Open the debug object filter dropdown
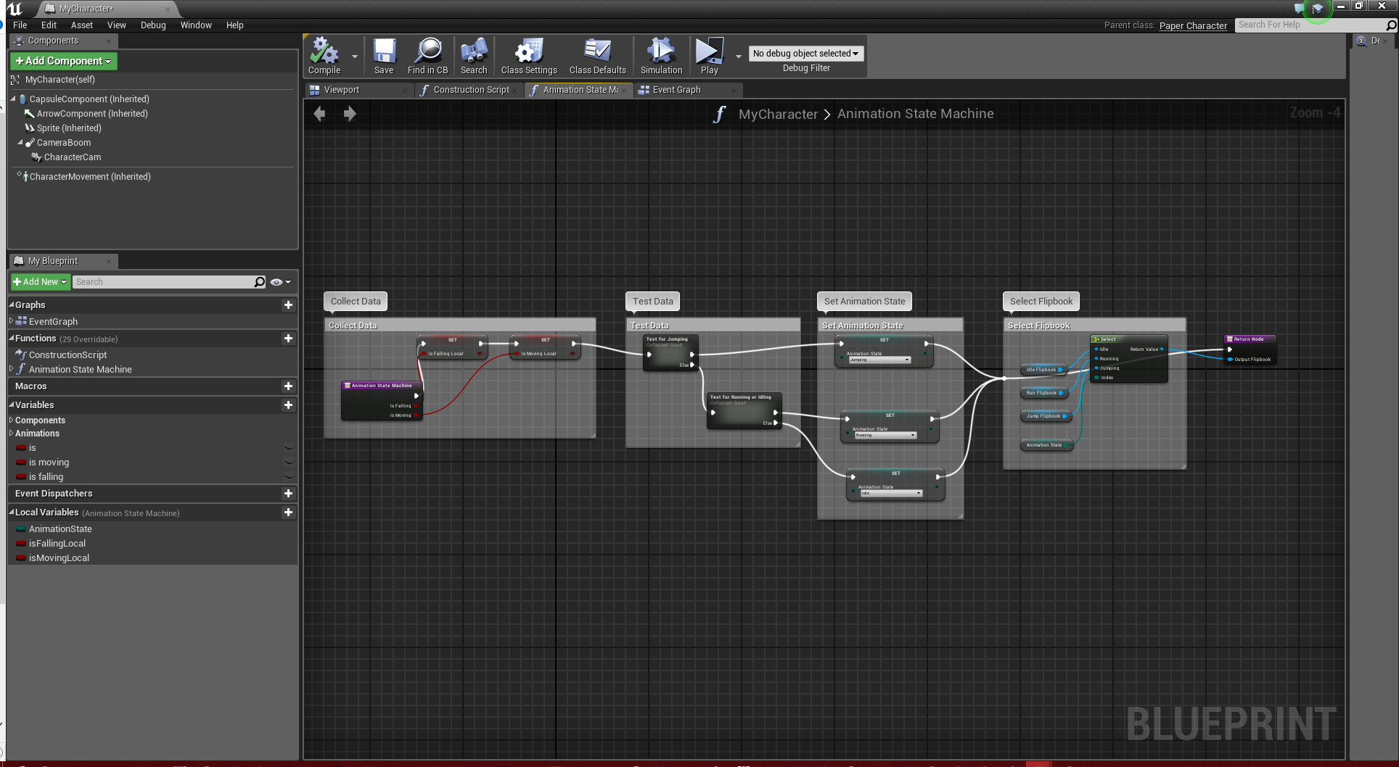1399x767 pixels. tap(805, 54)
